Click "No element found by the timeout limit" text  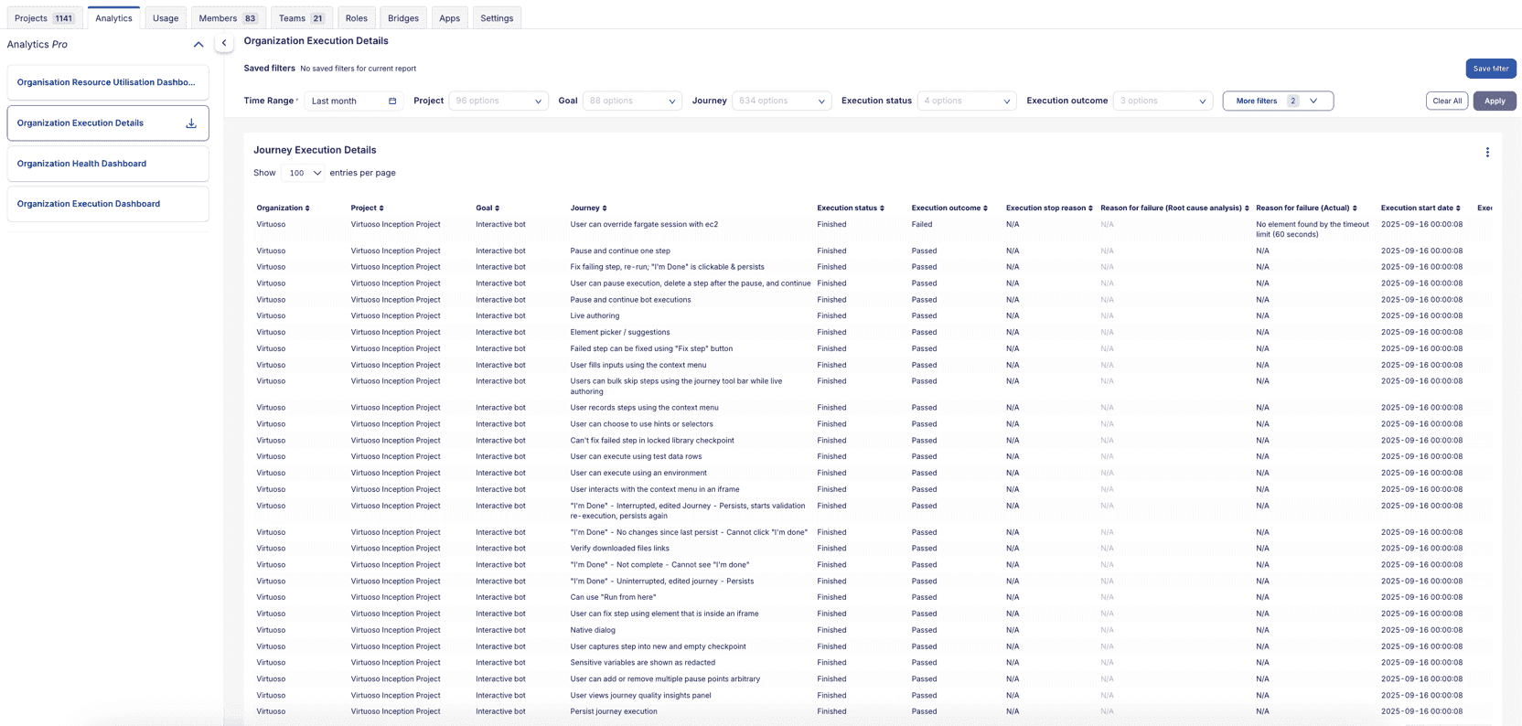pyautogui.click(x=1313, y=230)
